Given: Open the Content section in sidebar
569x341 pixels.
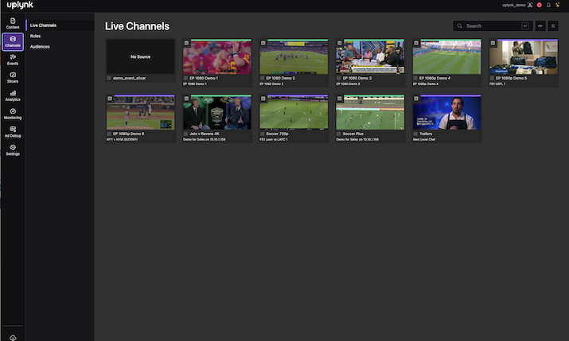Looking at the screenshot, I should point(13,23).
